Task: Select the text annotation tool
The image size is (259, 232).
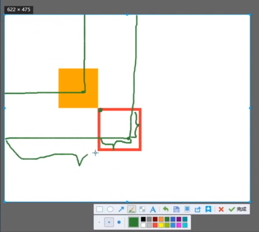Action: [x=153, y=209]
